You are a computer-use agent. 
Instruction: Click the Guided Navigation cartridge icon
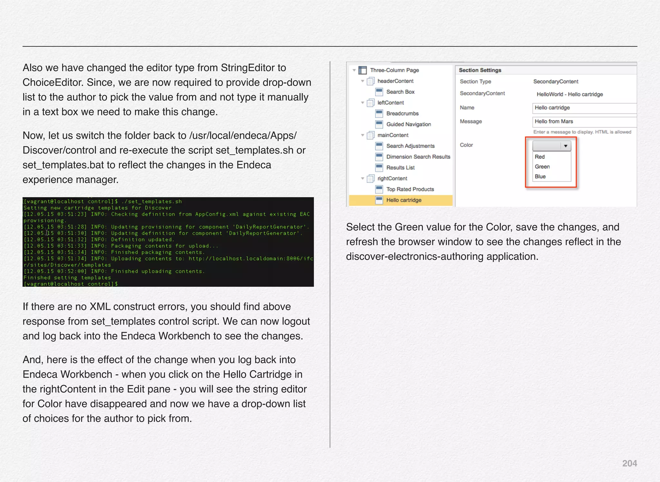click(379, 124)
